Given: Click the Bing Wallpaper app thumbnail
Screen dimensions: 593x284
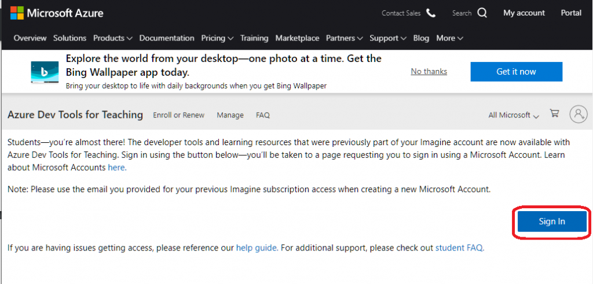Looking at the screenshot, I should (45, 72).
